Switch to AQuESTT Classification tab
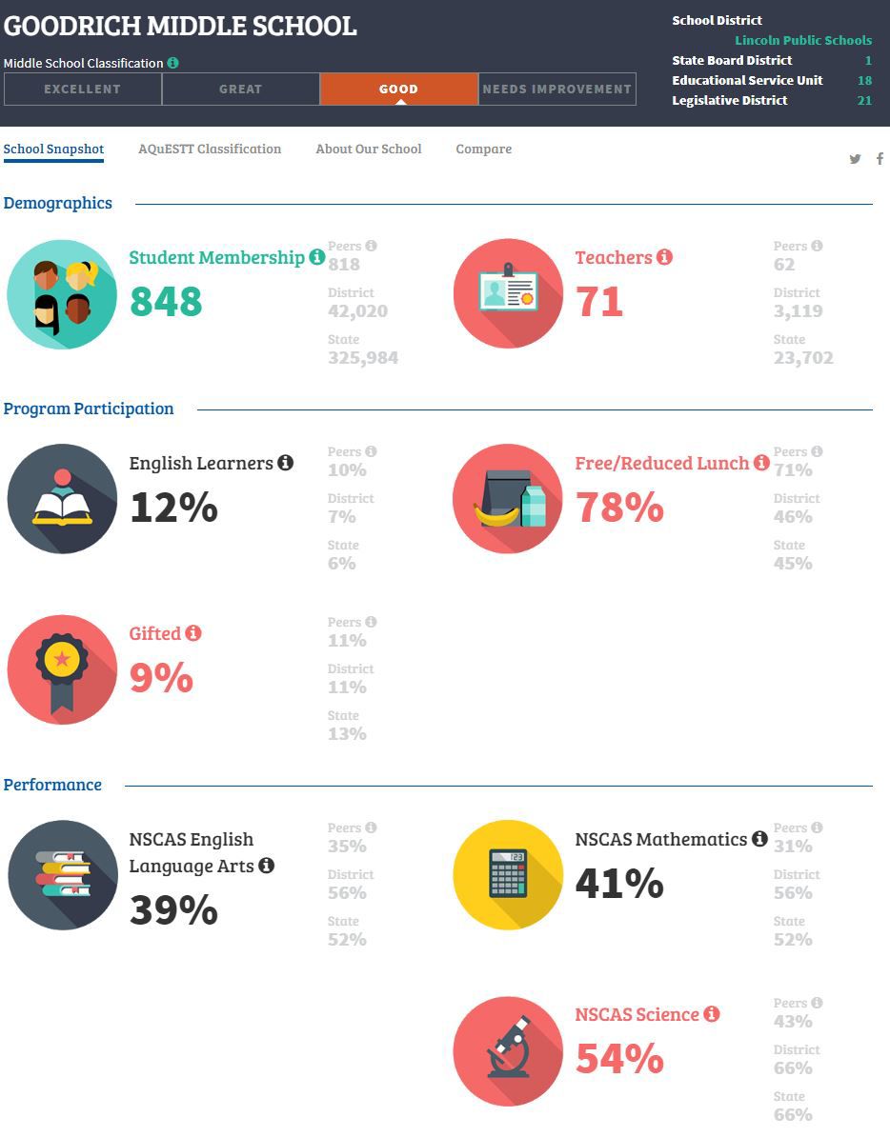890x1137 pixels. (210, 149)
